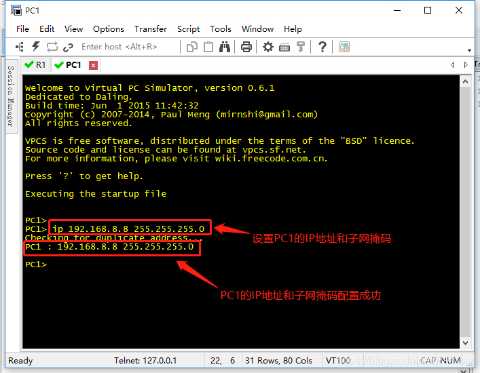
Task: Click the Paste clipboard icon
Action: (208, 47)
